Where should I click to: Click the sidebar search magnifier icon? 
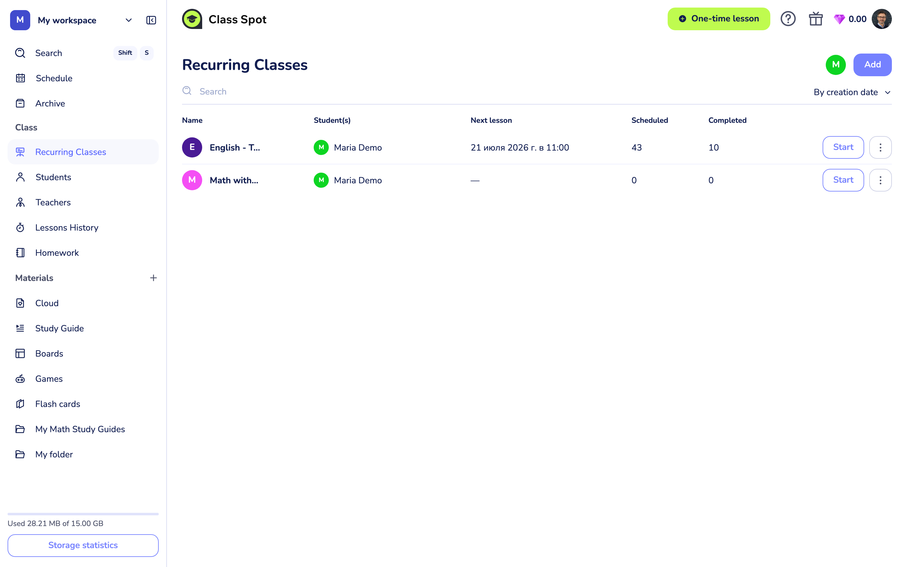pyautogui.click(x=20, y=53)
